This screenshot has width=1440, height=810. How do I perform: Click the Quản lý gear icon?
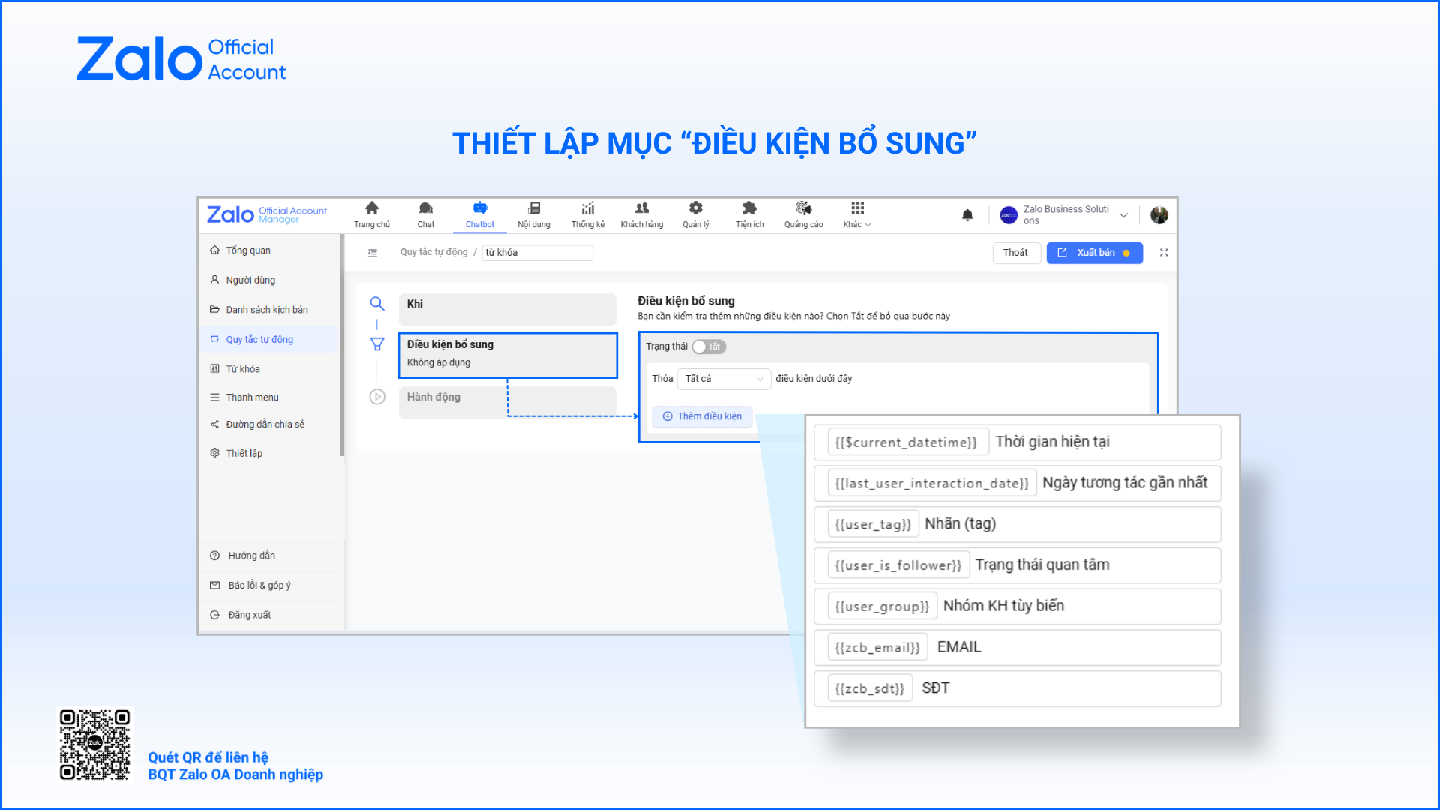pos(695,208)
